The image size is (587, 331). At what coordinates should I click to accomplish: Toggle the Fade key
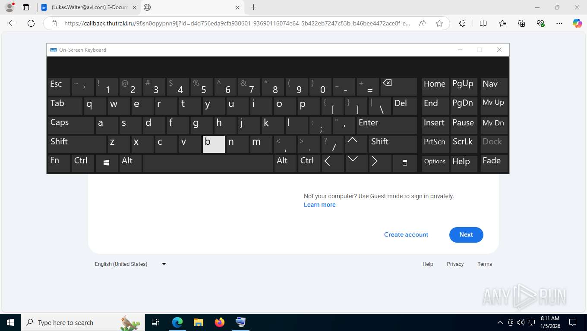coord(494,163)
